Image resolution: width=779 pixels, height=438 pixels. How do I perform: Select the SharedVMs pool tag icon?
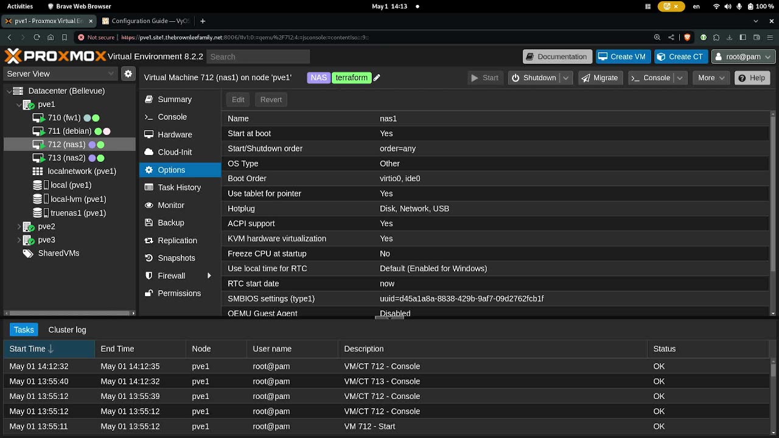point(27,253)
